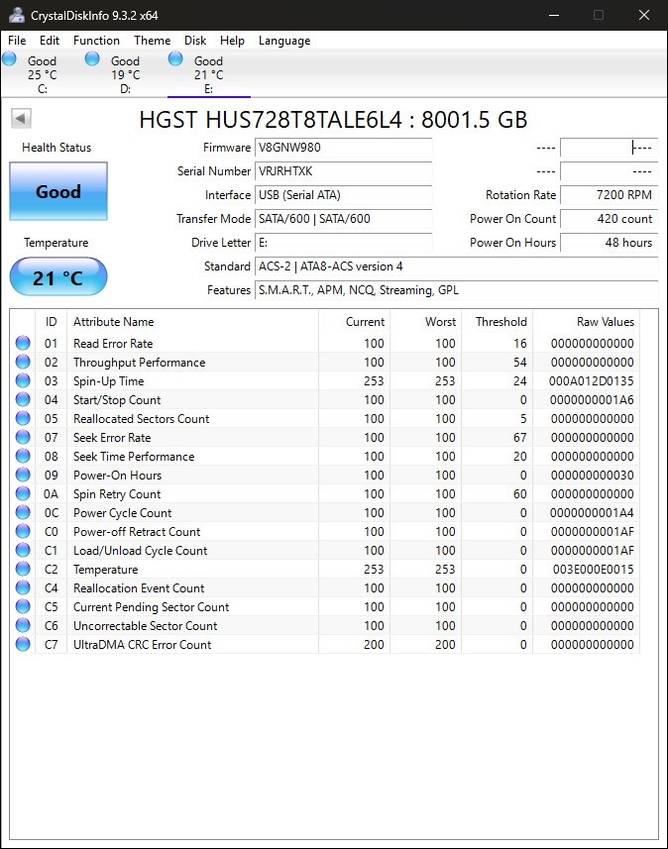This screenshot has height=849, width=668.
Task: Click status orb for Load/Unload Cycle Count
Action: tap(23, 550)
